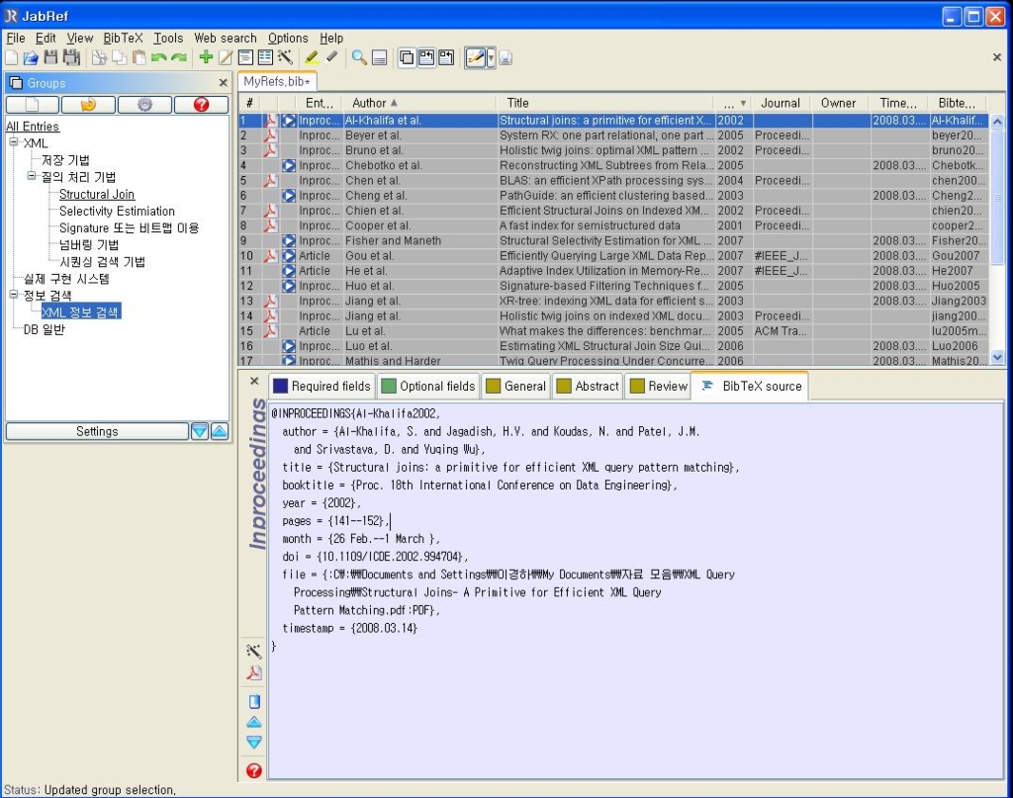Toggle the groups interface toolbar icon

[407, 58]
